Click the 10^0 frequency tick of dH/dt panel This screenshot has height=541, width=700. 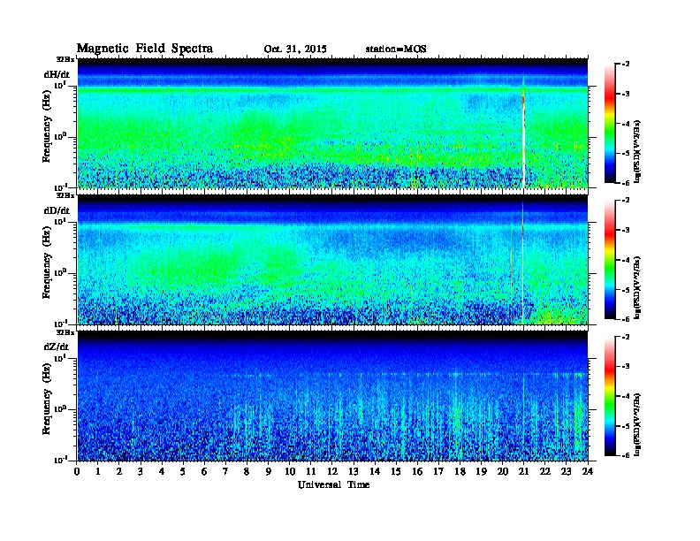(60, 136)
